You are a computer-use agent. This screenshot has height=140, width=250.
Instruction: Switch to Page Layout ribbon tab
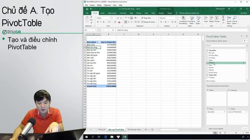pos(112,13)
